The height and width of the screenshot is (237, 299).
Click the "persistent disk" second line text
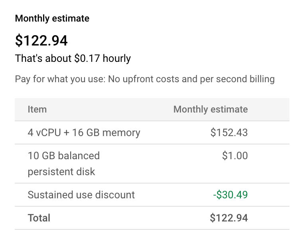click(x=61, y=172)
